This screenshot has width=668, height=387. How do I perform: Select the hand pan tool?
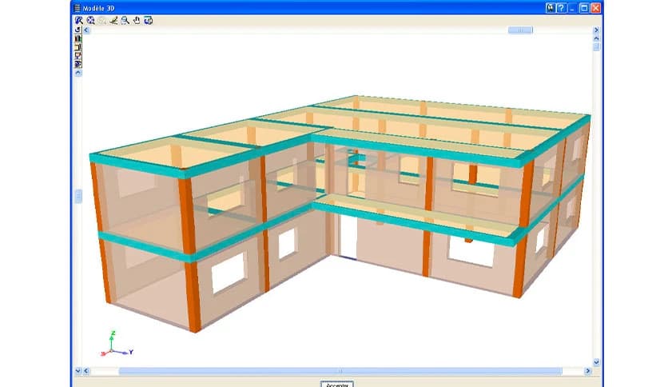point(137,20)
